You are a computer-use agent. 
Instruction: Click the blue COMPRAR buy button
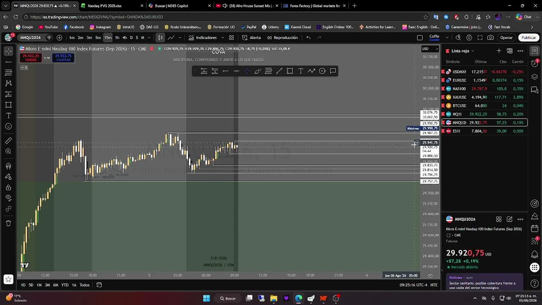64,58
